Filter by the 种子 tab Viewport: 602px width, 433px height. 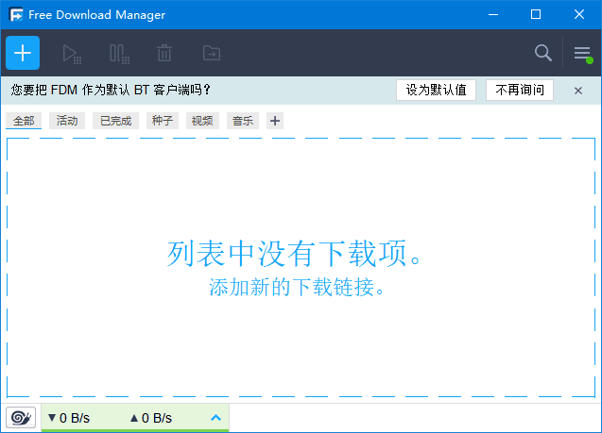pyautogui.click(x=162, y=121)
